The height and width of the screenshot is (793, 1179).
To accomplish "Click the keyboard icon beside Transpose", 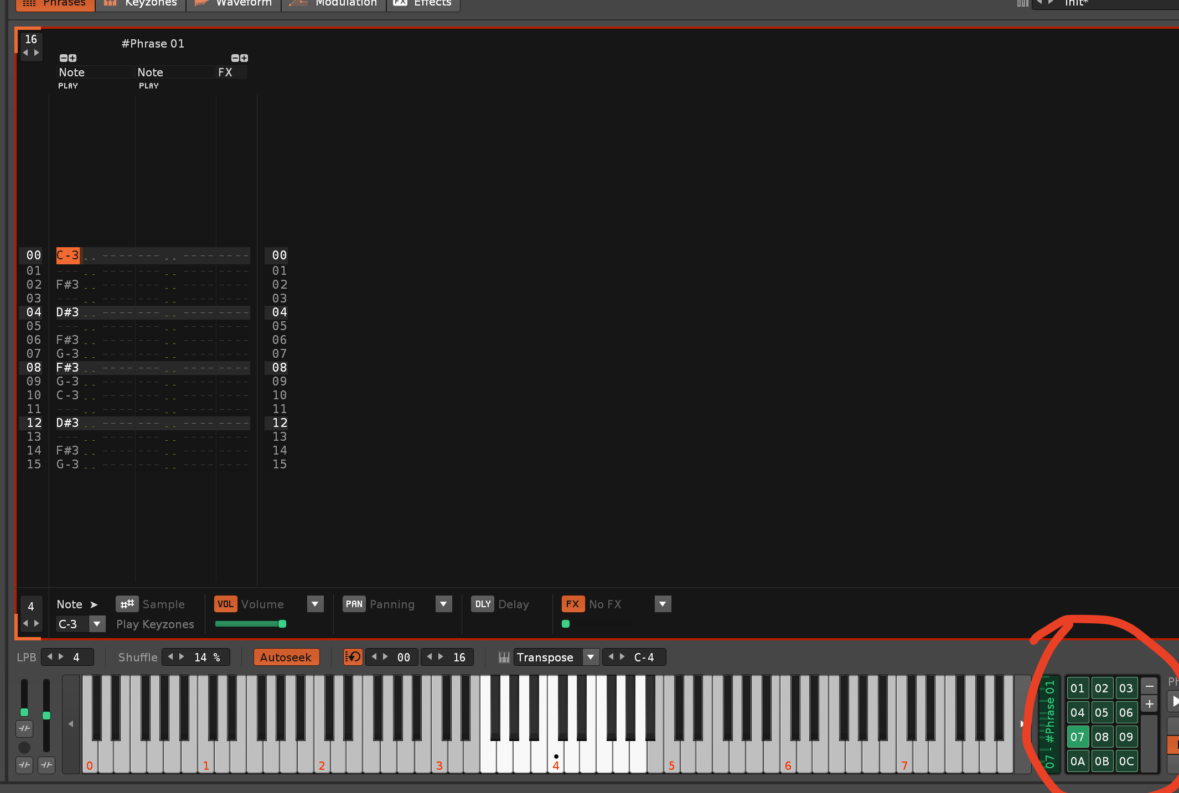I will (504, 657).
